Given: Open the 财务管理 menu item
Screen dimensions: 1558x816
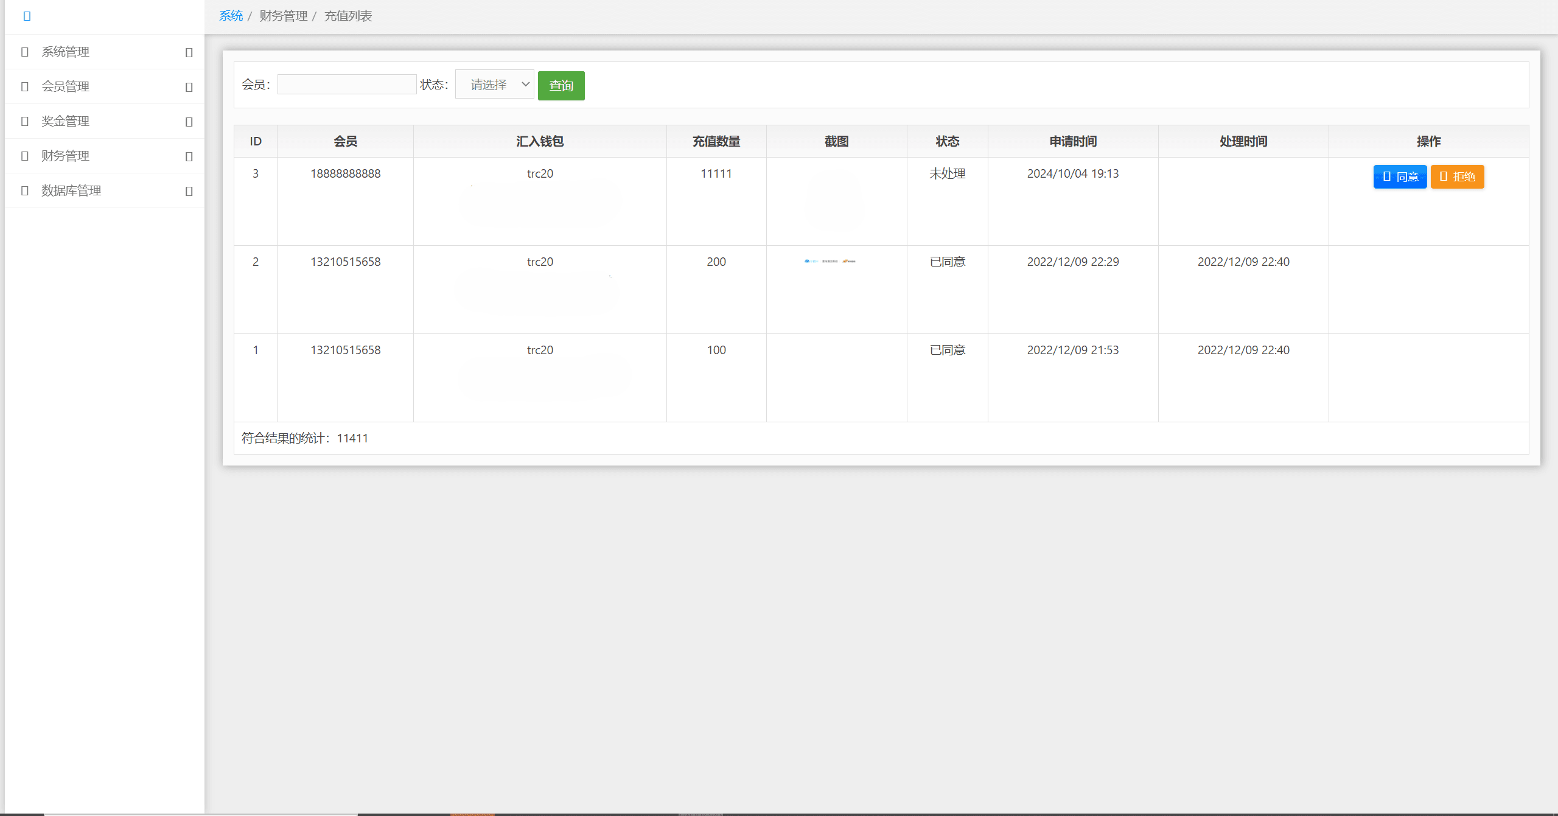Looking at the screenshot, I should click(65, 156).
